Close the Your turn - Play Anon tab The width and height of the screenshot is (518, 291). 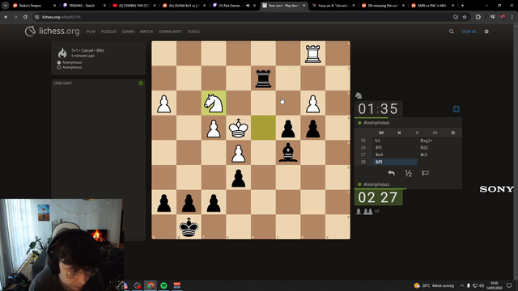tap(304, 6)
